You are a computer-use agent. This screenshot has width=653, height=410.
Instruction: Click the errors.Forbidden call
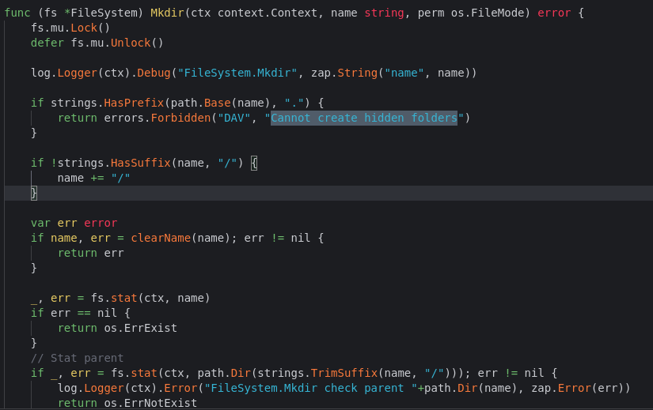point(157,118)
